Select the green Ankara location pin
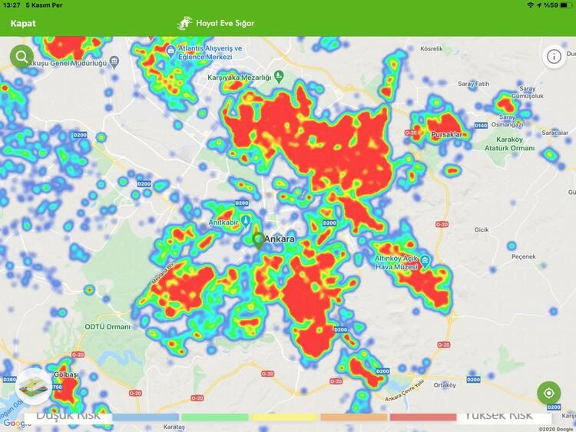The image size is (576, 432). [x=259, y=240]
